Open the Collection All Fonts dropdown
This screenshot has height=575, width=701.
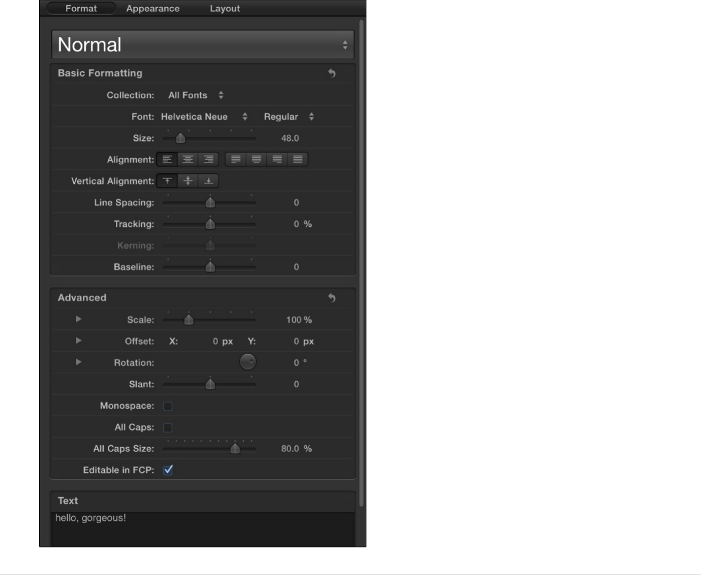point(196,95)
